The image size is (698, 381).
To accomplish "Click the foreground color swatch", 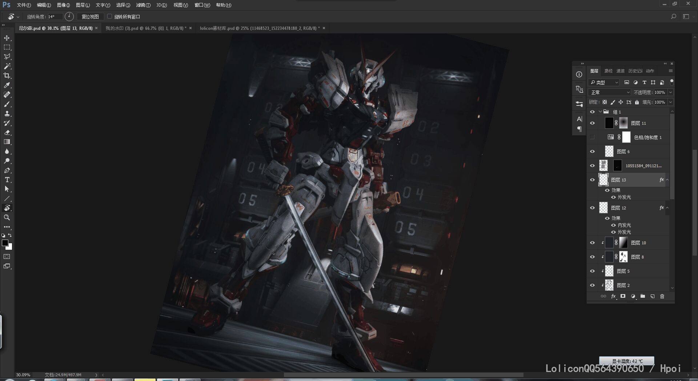I will pyautogui.click(x=5, y=243).
